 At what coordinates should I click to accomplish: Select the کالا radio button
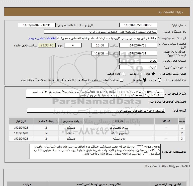click(153, 74)
